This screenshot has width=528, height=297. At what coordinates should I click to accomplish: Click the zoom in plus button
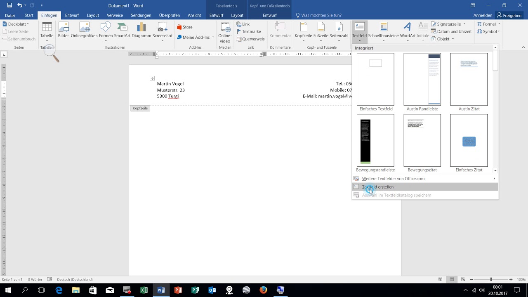tap(511, 279)
